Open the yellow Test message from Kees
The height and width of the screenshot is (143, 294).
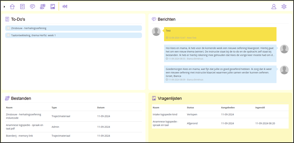click(x=220, y=34)
